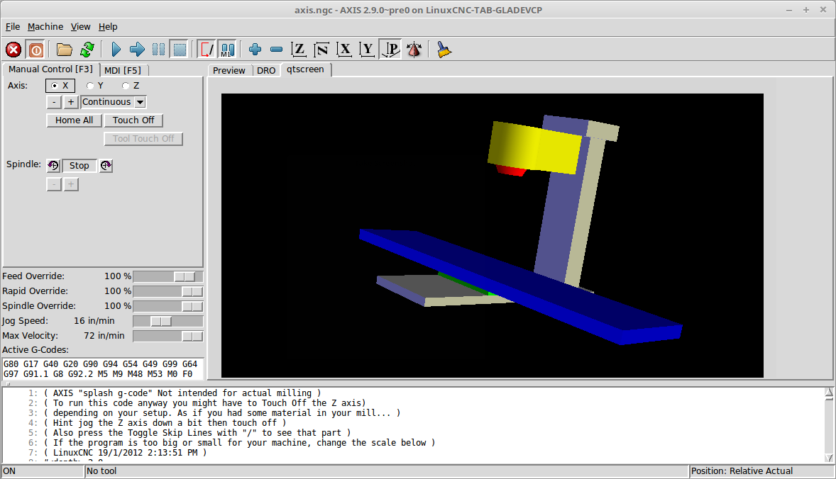Click the 'No tool' status field
This screenshot has height=479, width=836.
tap(387, 471)
